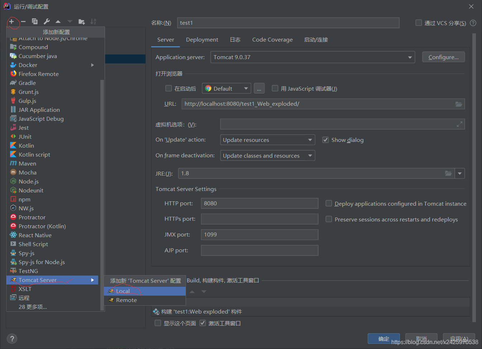Click the URL input field
The image size is (482, 349).
[323, 104]
